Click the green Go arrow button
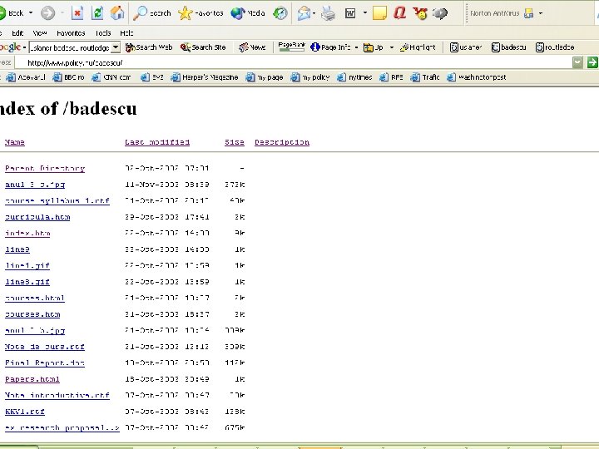The image size is (599, 449). (x=592, y=62)
